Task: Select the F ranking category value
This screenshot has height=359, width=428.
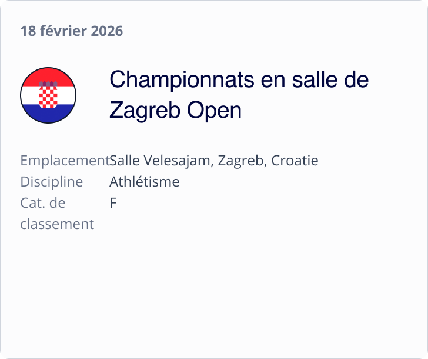Action: click(x=113, y=203)
